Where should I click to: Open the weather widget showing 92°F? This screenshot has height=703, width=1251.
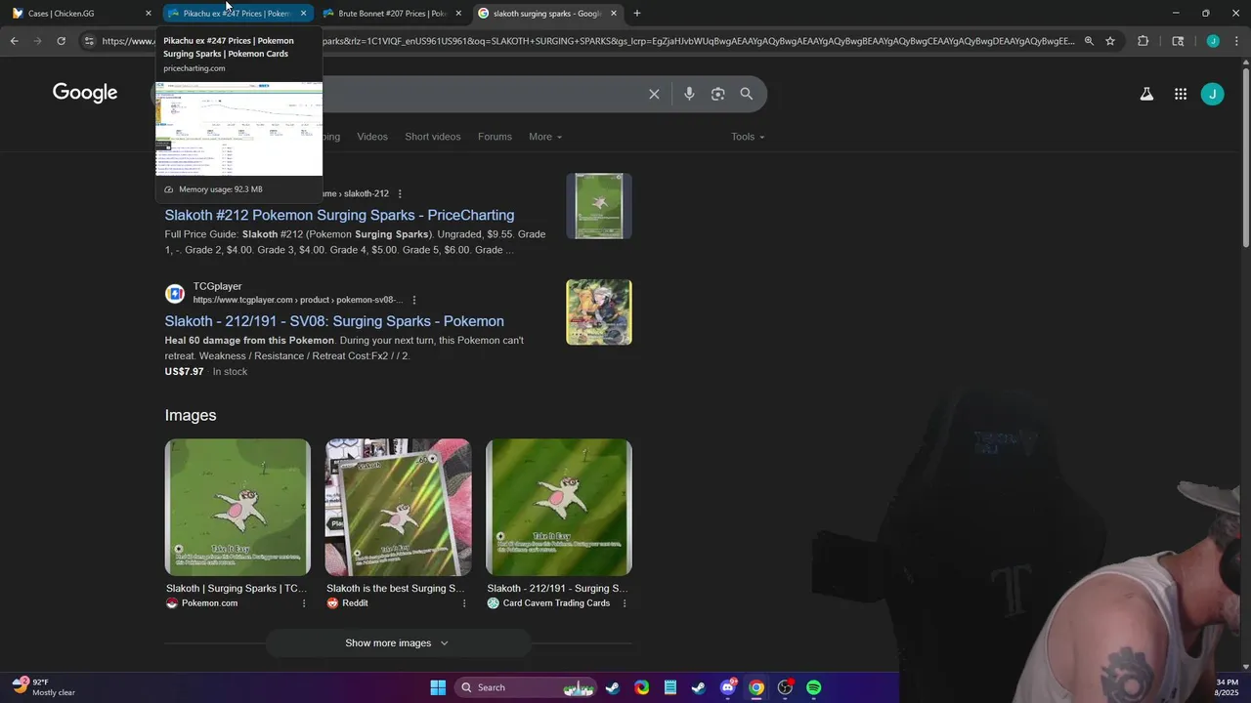pyautogui.click(x=44, y=687)
